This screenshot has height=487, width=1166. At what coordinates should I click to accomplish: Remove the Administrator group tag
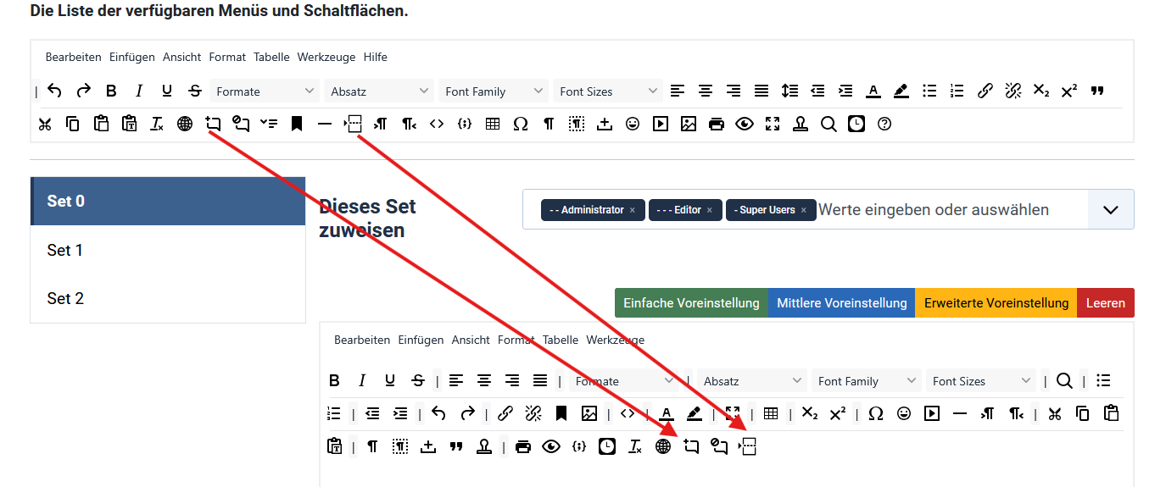coord(632,210)
